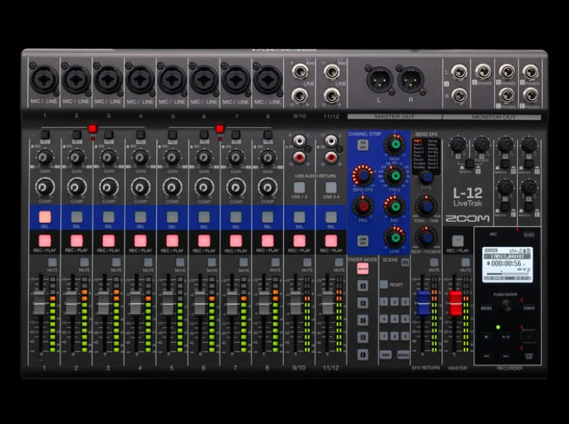Toggle red 48V phantom power for channels 1-4
This screenshot has height=424, width=569.
point(92,129)
